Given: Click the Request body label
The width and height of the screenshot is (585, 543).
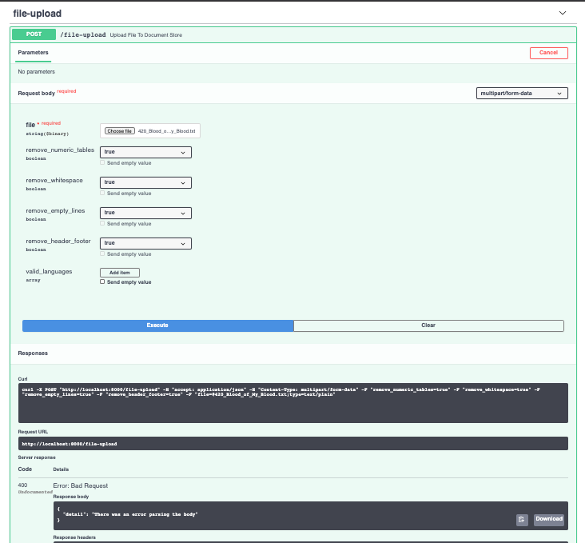Looking at the screenshot, I should point(36,94).
